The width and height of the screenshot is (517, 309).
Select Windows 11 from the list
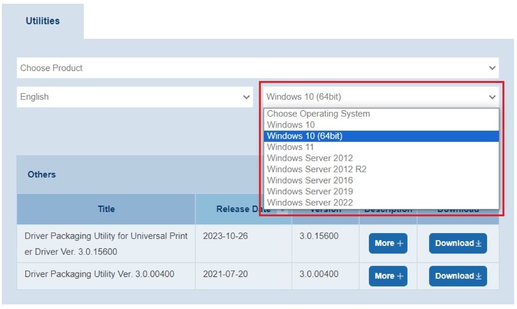tap(291, 147)
